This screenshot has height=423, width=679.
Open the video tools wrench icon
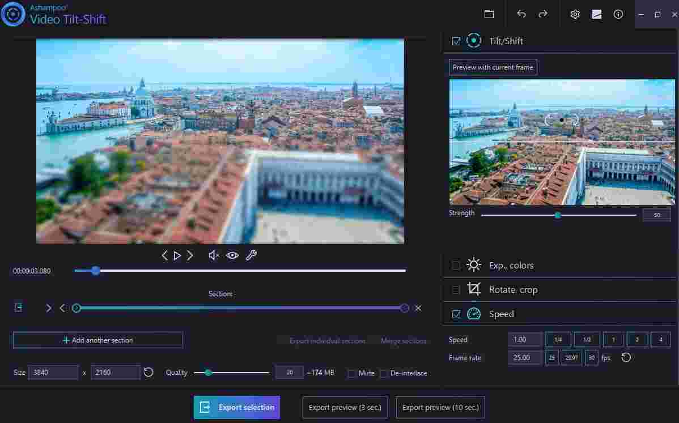coord(251,255)
